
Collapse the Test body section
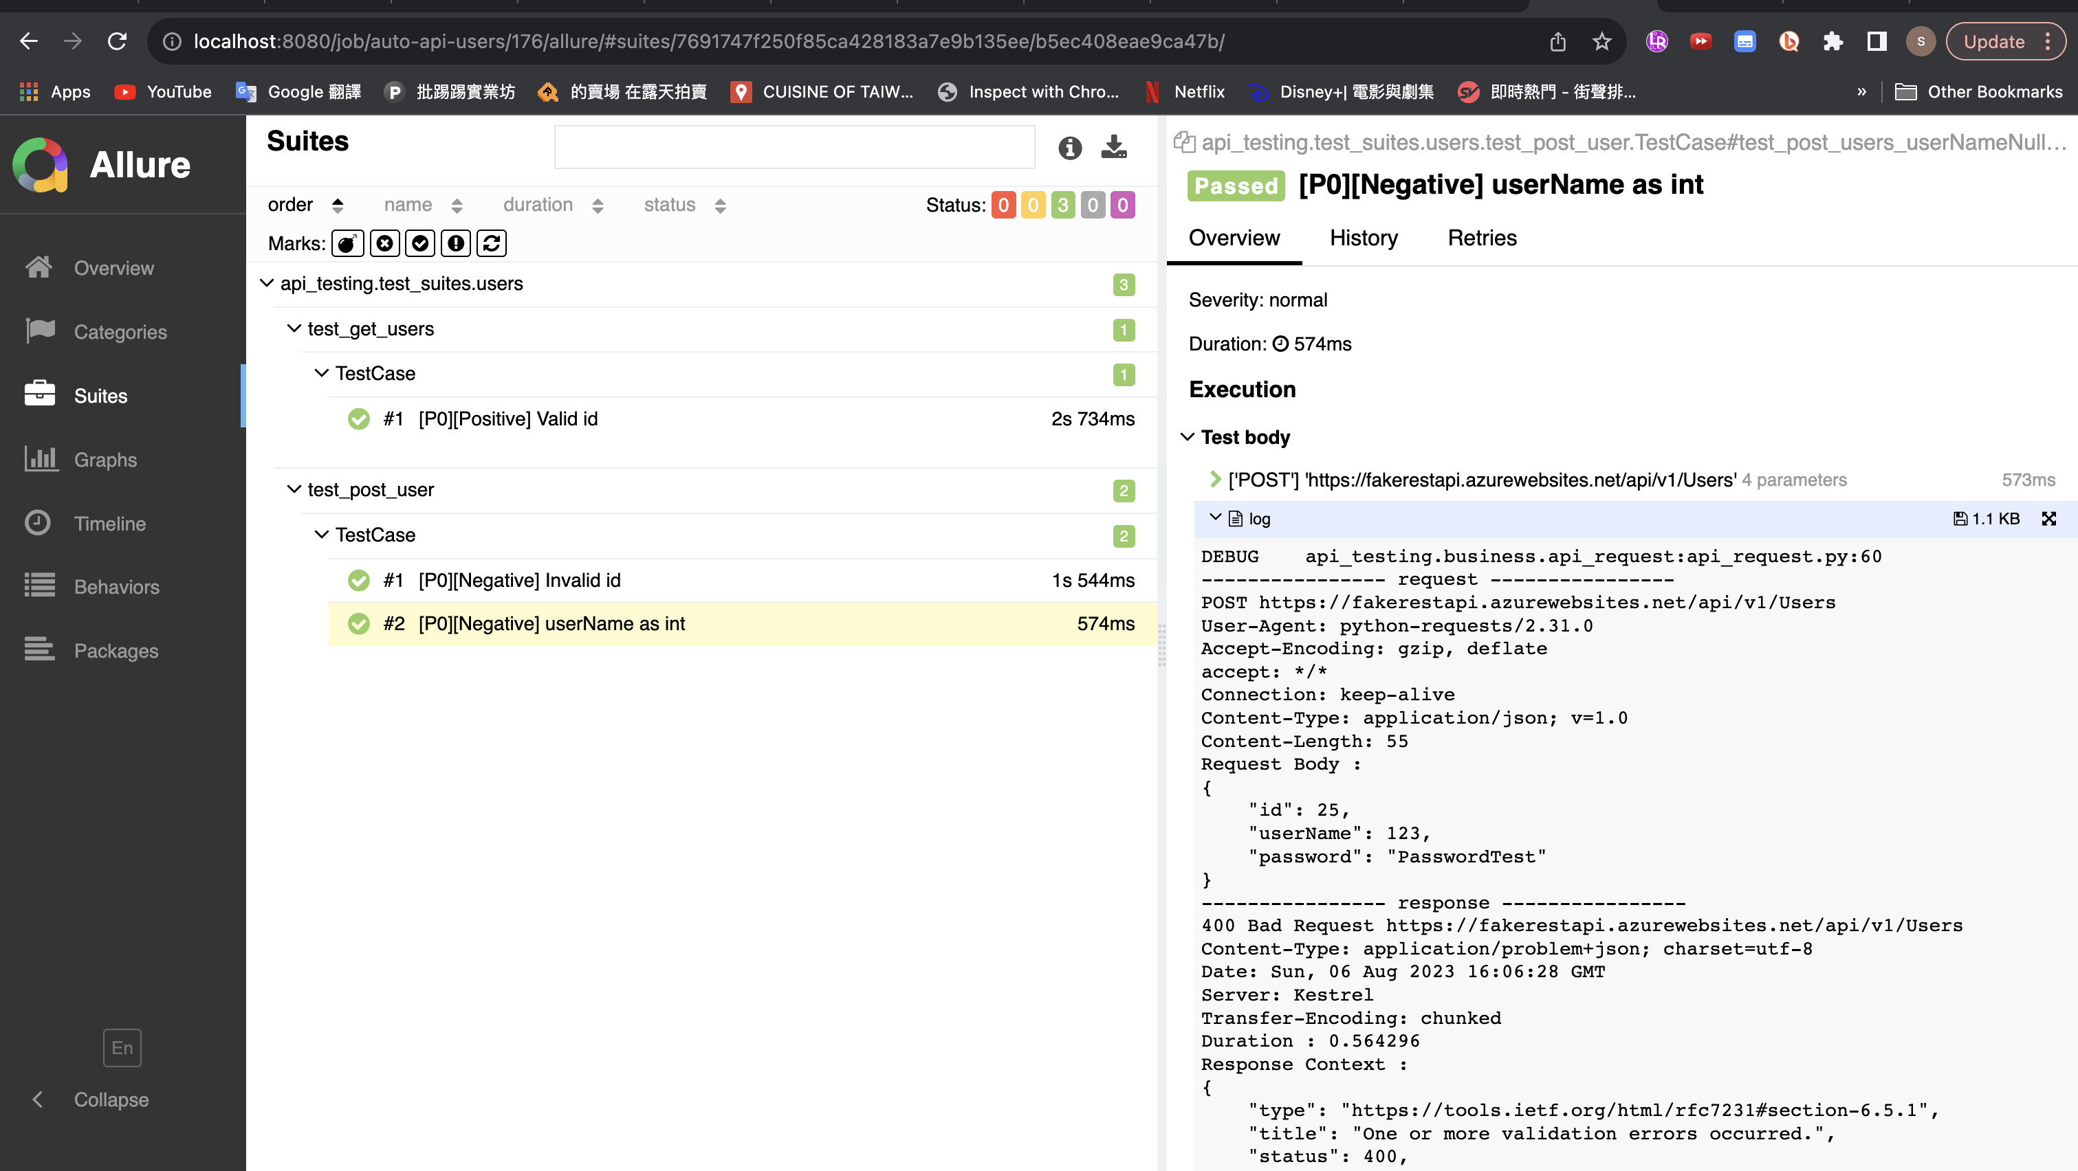(1188, 437)
